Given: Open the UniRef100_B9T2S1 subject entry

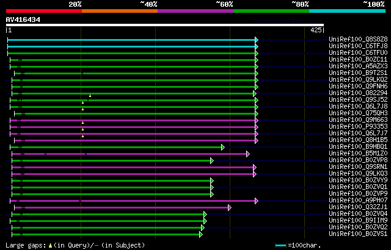Looking at the screenshot, I should [x=359, y=73].
